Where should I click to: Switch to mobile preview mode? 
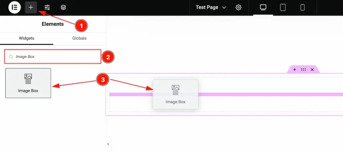(x=302, y=7)
